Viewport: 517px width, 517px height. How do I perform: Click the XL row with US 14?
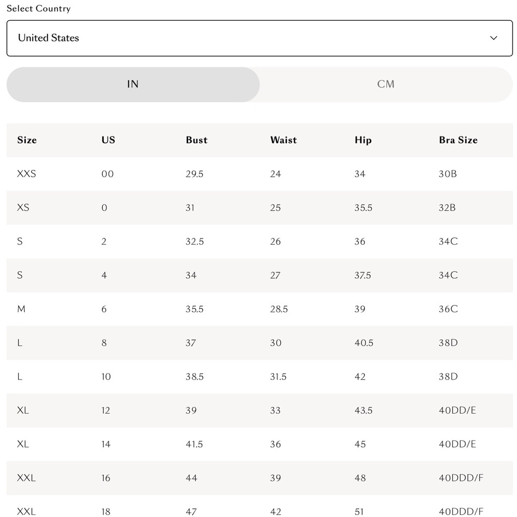(260, 444)
